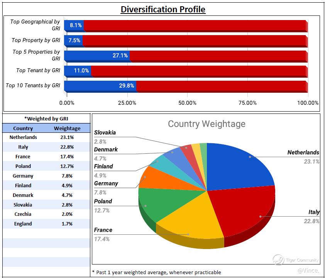Click the 23.1% value in the table
This screenshot has width=325, height=278.
67,137
